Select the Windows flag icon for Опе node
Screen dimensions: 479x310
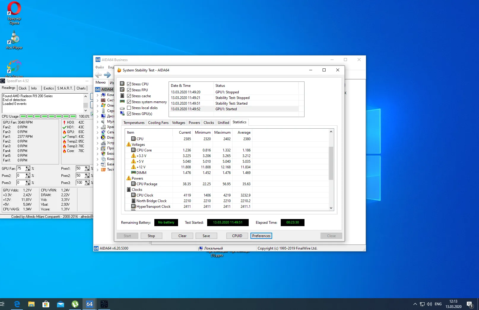pos(103,106)
